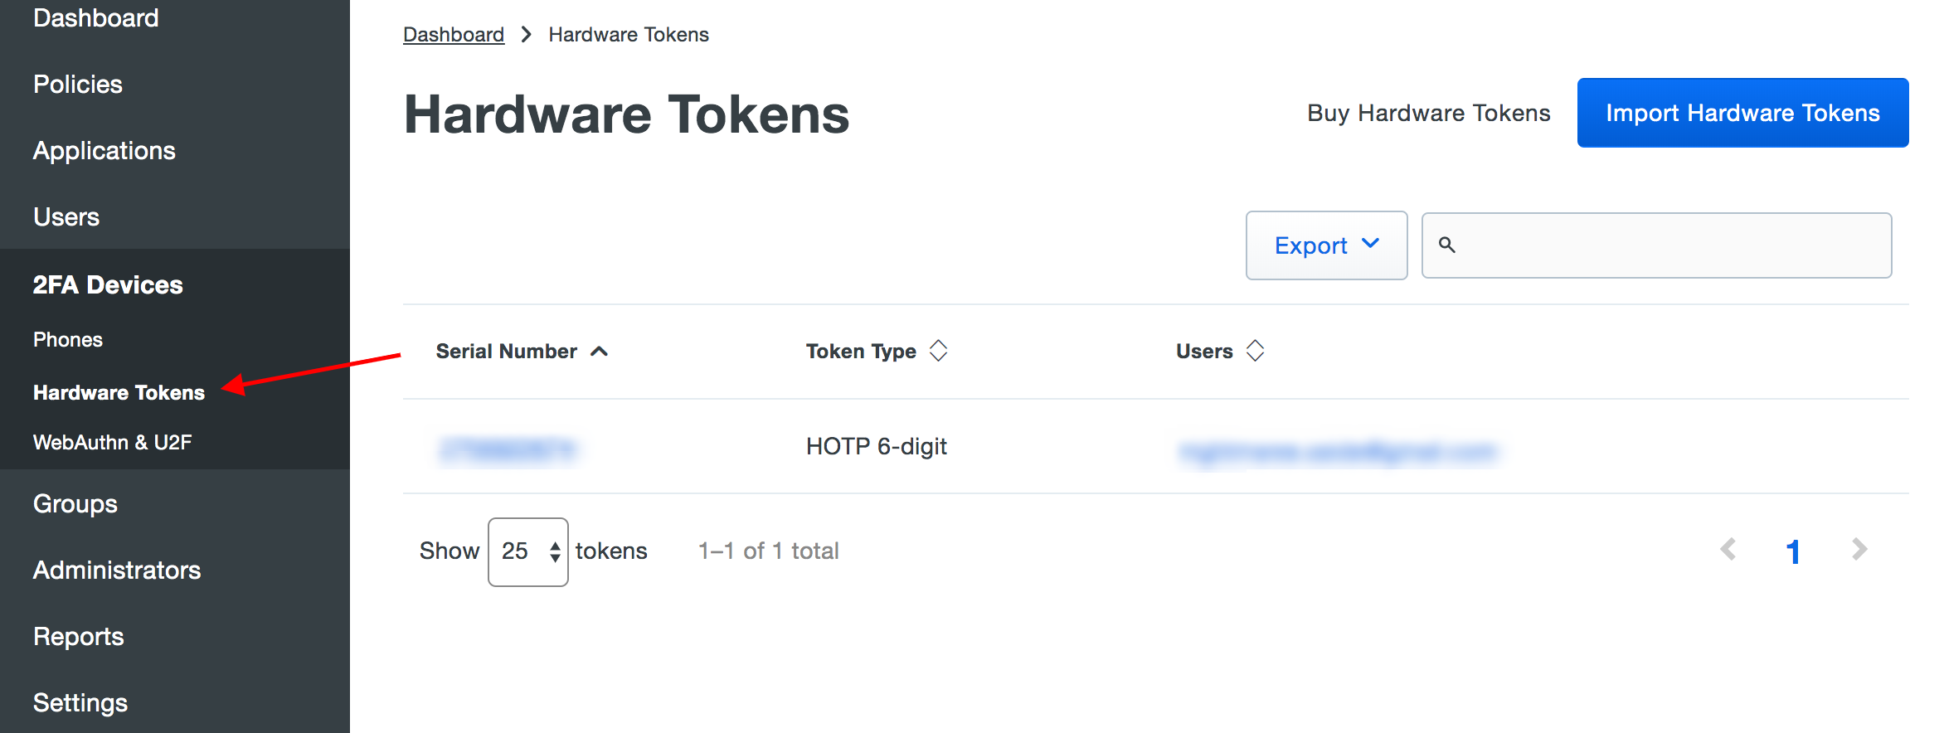Click the Token Type sort icon
The height and width of the screenshot is (733, 1944).
938,351
